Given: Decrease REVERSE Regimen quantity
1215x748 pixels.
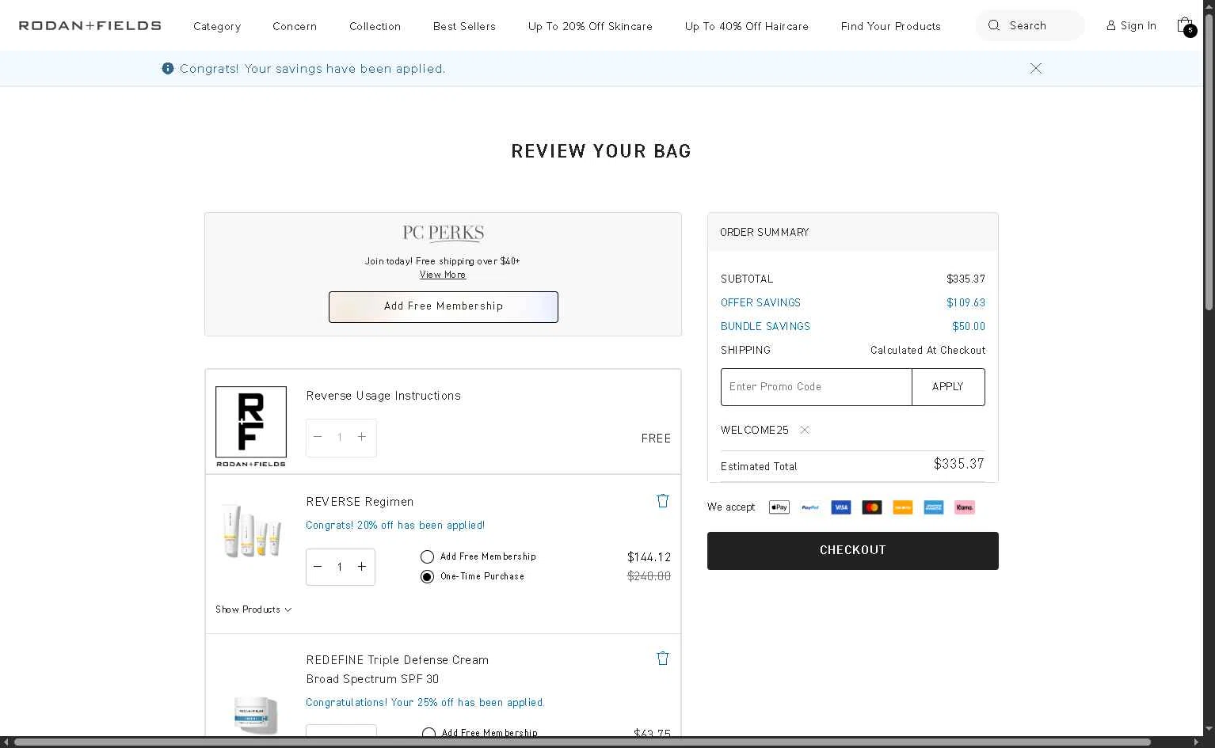Looking at the screenshot, I should pyautogui.click(x=318, y=567).
